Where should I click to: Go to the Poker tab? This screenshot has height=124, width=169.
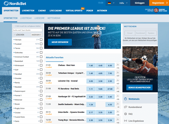click(x=89, y=11)
